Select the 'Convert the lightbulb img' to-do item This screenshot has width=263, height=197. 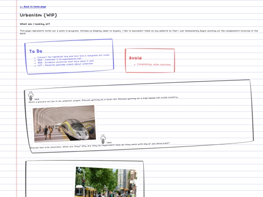(73, 56)
